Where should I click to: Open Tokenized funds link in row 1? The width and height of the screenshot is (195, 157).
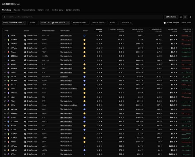tap(66, 36)
